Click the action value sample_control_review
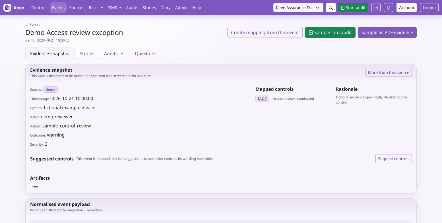442x223 pixels. (67, 126)
